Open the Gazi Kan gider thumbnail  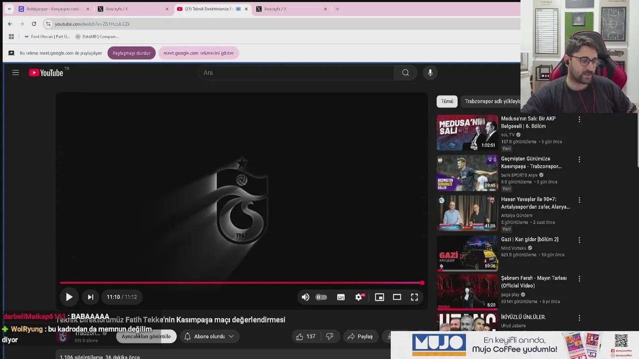pyautogui.click(x=467, y=253)
